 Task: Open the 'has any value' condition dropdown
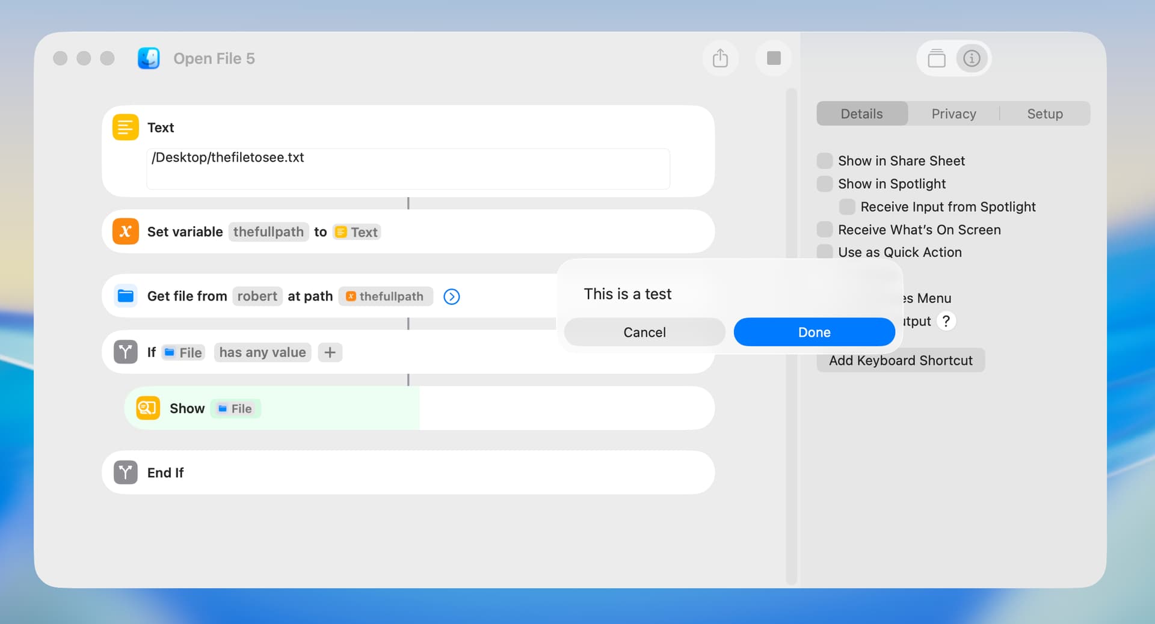(262, 352)
